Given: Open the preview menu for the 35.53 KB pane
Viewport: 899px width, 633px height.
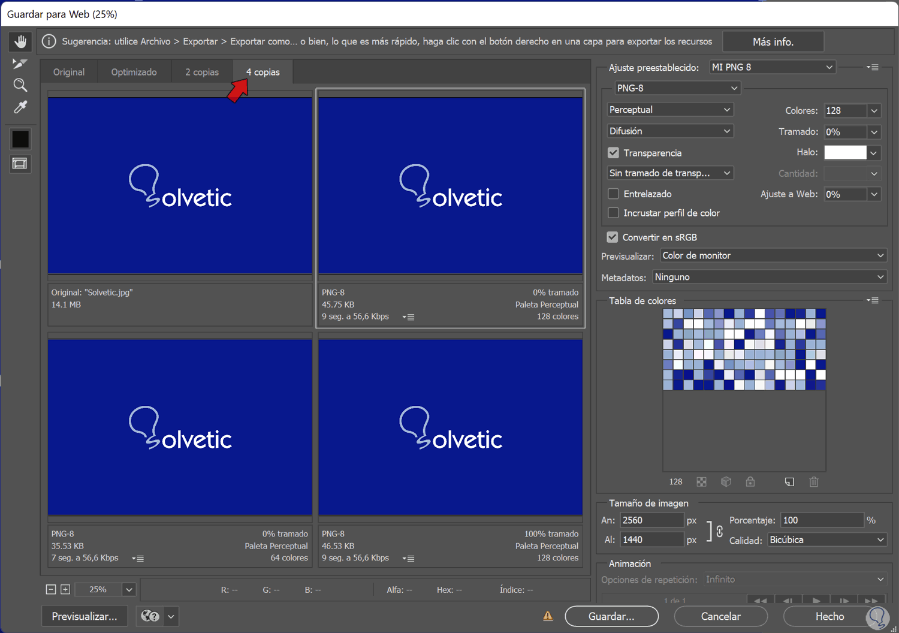Looking at the screenshot, I should point(138,559).
